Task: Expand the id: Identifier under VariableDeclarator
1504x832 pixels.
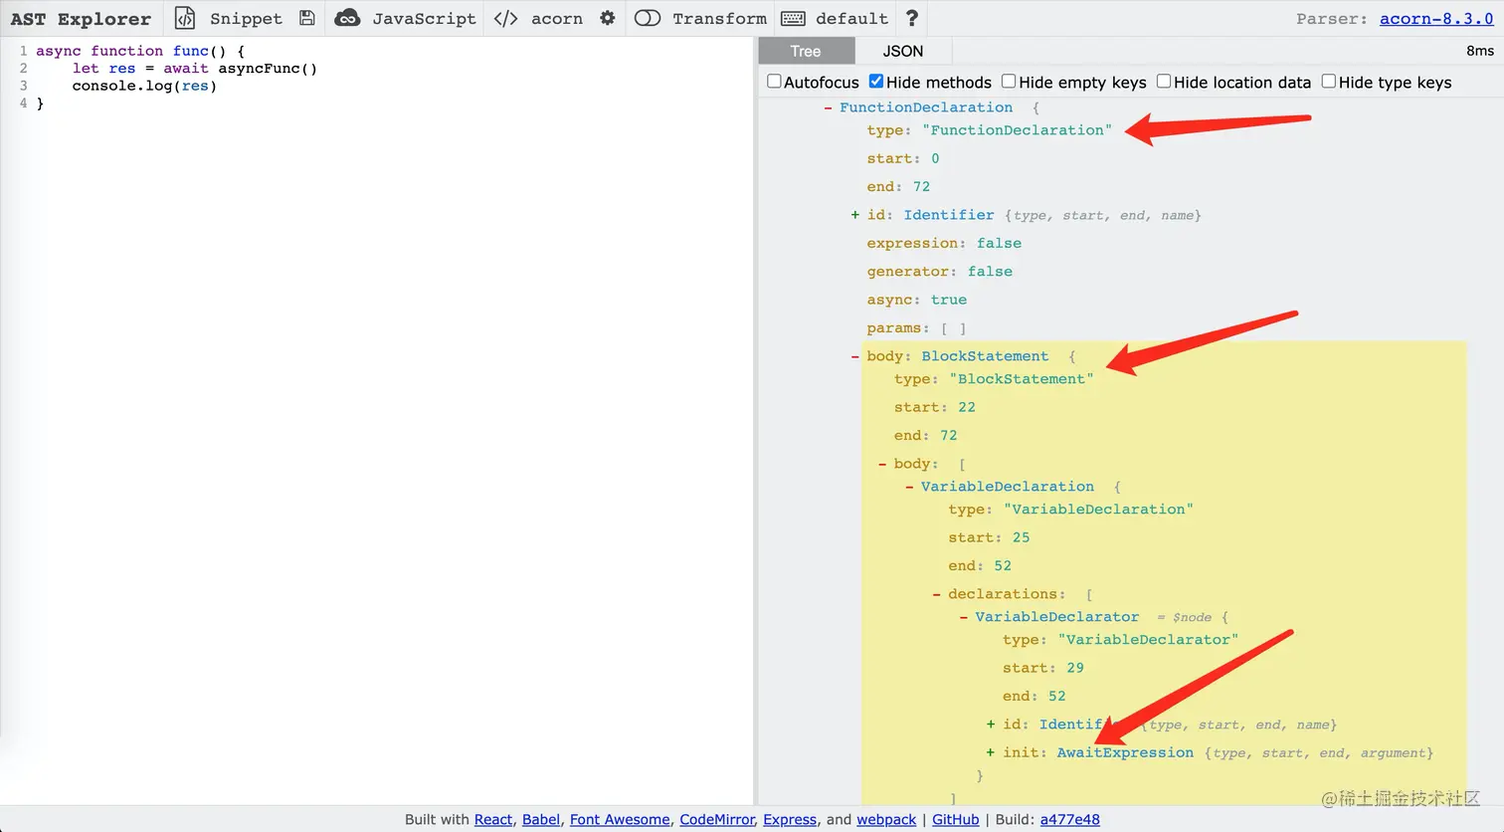Action: click(x=991, y=725)
